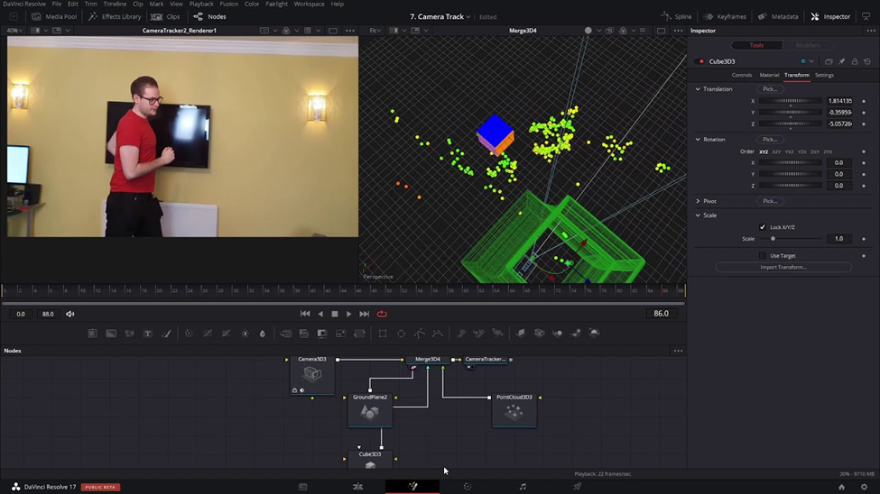Open the Effects Library panel
Viewport: 880px width, 494px height.
(x=115, y=17)
